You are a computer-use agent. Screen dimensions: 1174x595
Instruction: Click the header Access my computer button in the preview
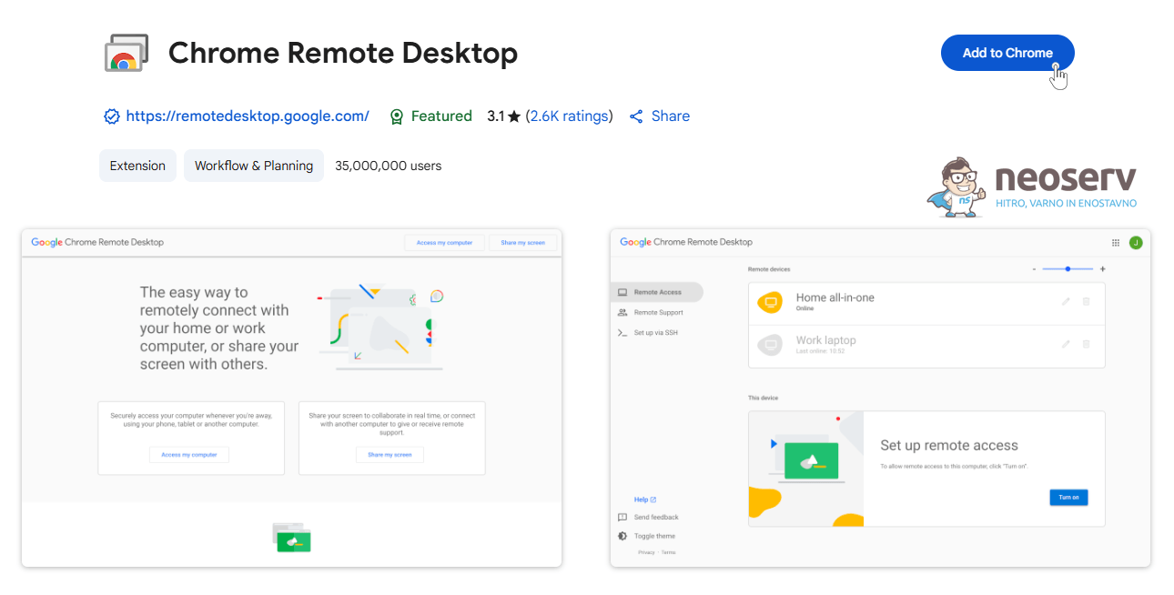pos(445,243)
